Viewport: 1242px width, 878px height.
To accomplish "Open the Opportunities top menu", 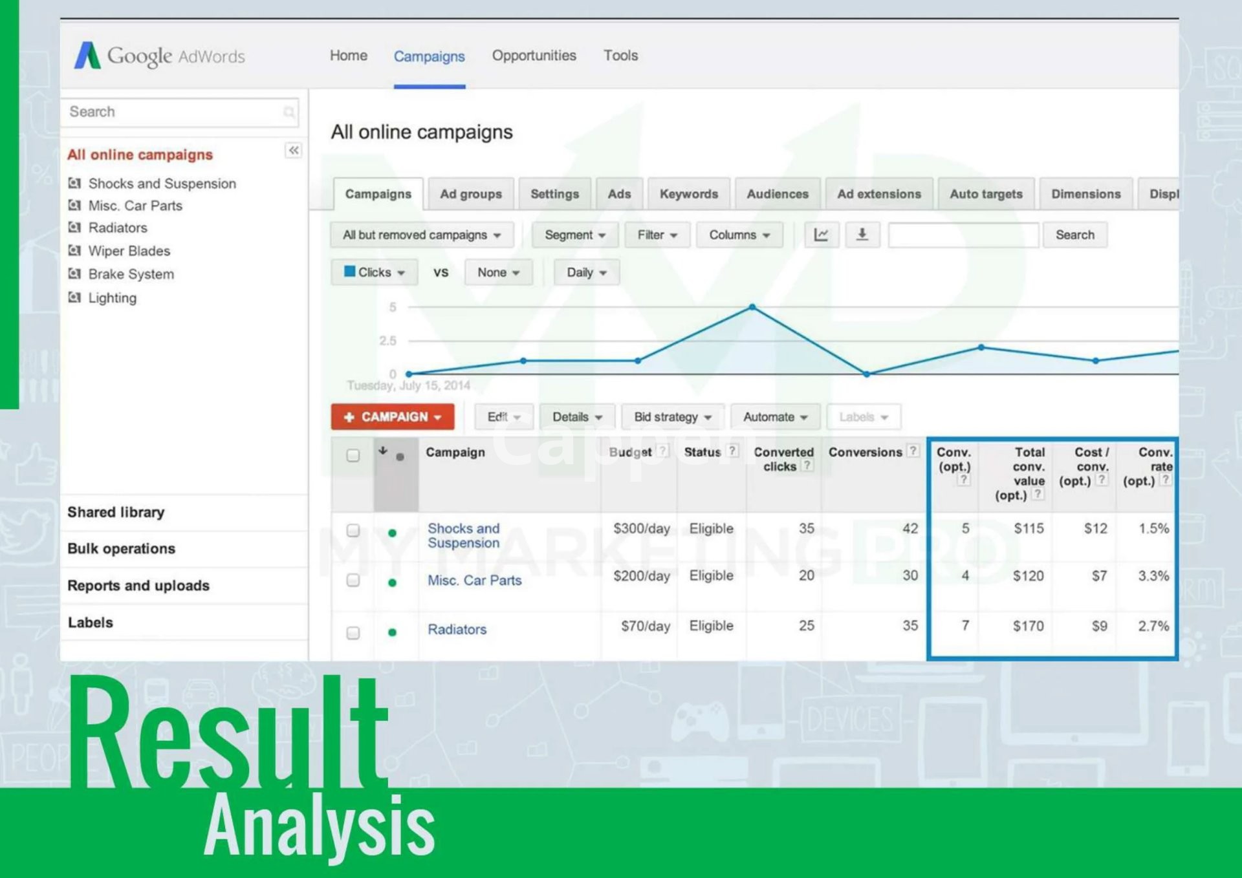I will click(x=534, y=56).
